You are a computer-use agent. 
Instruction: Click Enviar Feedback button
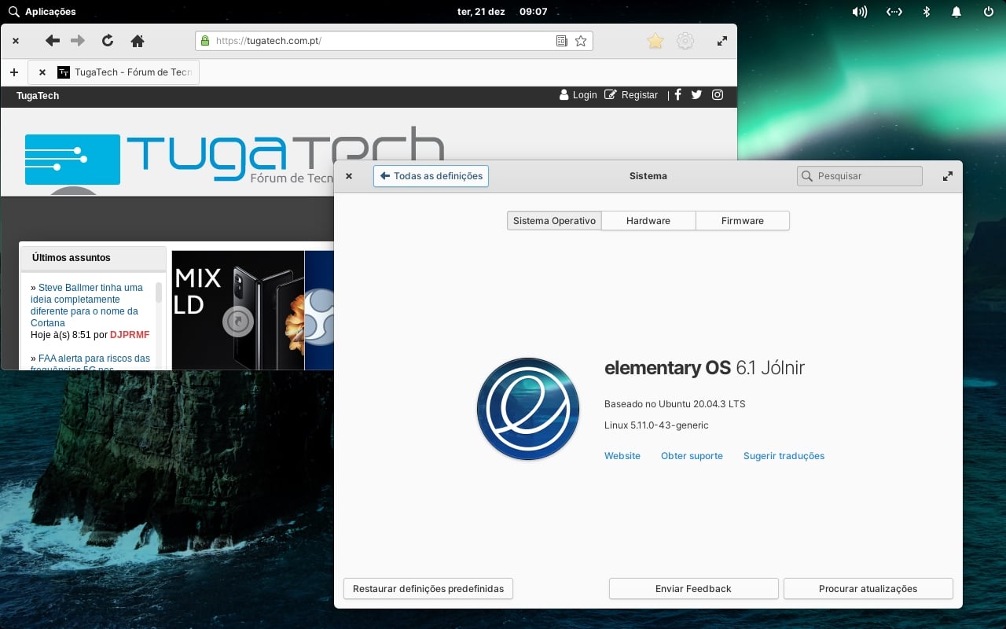pyautogui.click(x=693, y=589)
